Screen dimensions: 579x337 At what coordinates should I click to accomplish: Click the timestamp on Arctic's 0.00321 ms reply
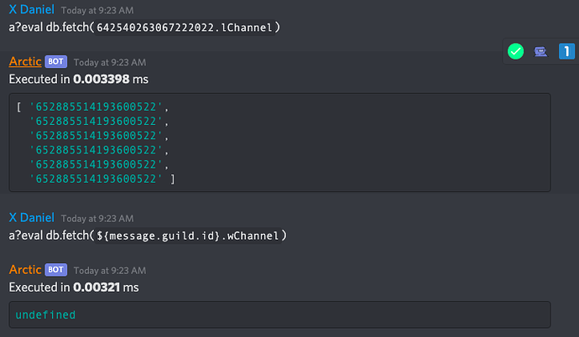point(109,271)
